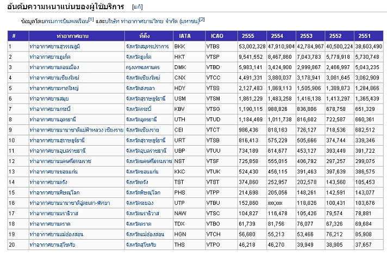
Task: Go to the ท่าอากาศยานหาดใหญ่ article
Action: [51, 87]
